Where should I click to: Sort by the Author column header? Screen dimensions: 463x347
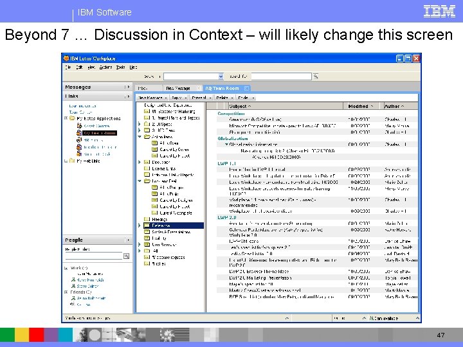(401, 106)
